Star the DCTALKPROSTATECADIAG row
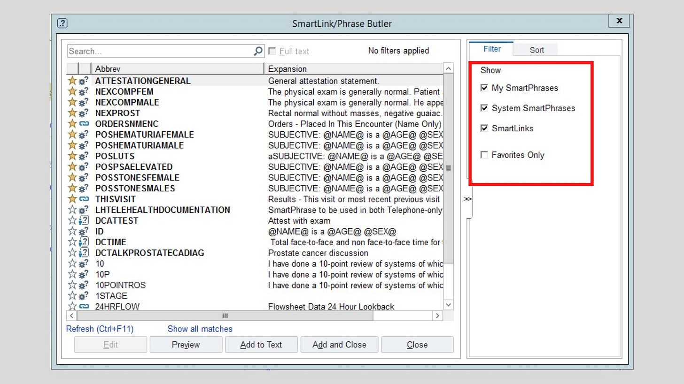The height and width of the screenshot is (384, 684). [x=72, y=253]
